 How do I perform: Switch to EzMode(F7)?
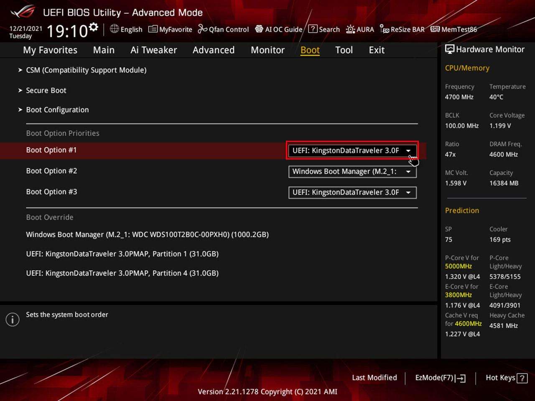tap(440, 378)
